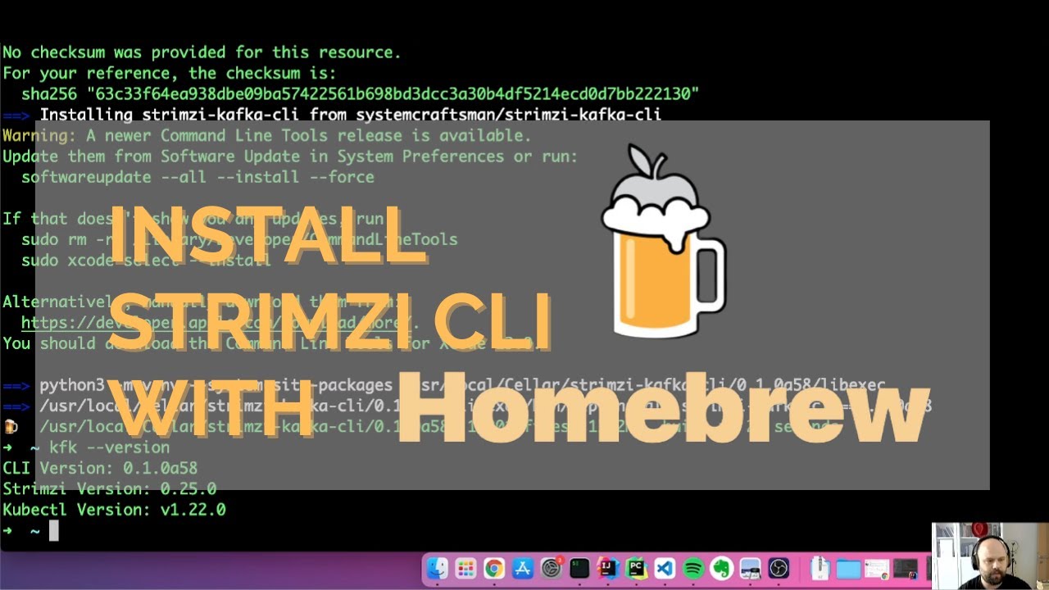Click the 'Installing strimzi-kafka-cli' line
The height and width of the screenshot is (590, 1049).
coord(351,115)
